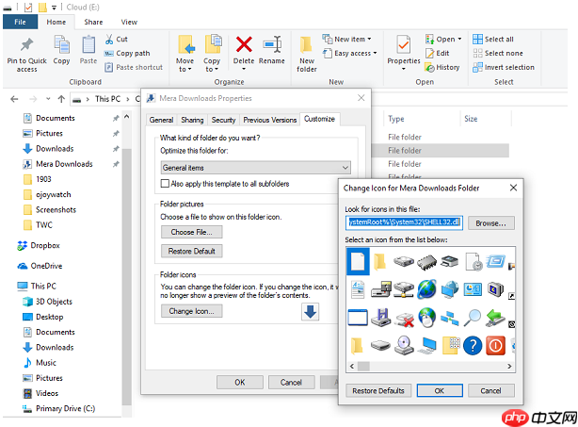
Task: Click the Type column header
Action: tap(396, 119)
